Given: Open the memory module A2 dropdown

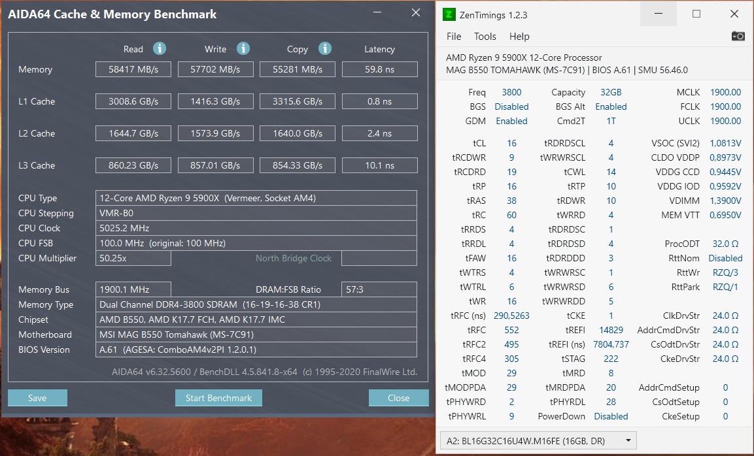Looking at the screenshot, I should click(538, 440).
